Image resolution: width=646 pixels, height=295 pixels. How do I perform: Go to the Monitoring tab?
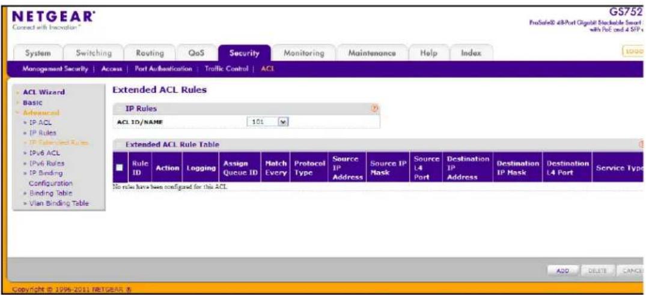point(303,53)
